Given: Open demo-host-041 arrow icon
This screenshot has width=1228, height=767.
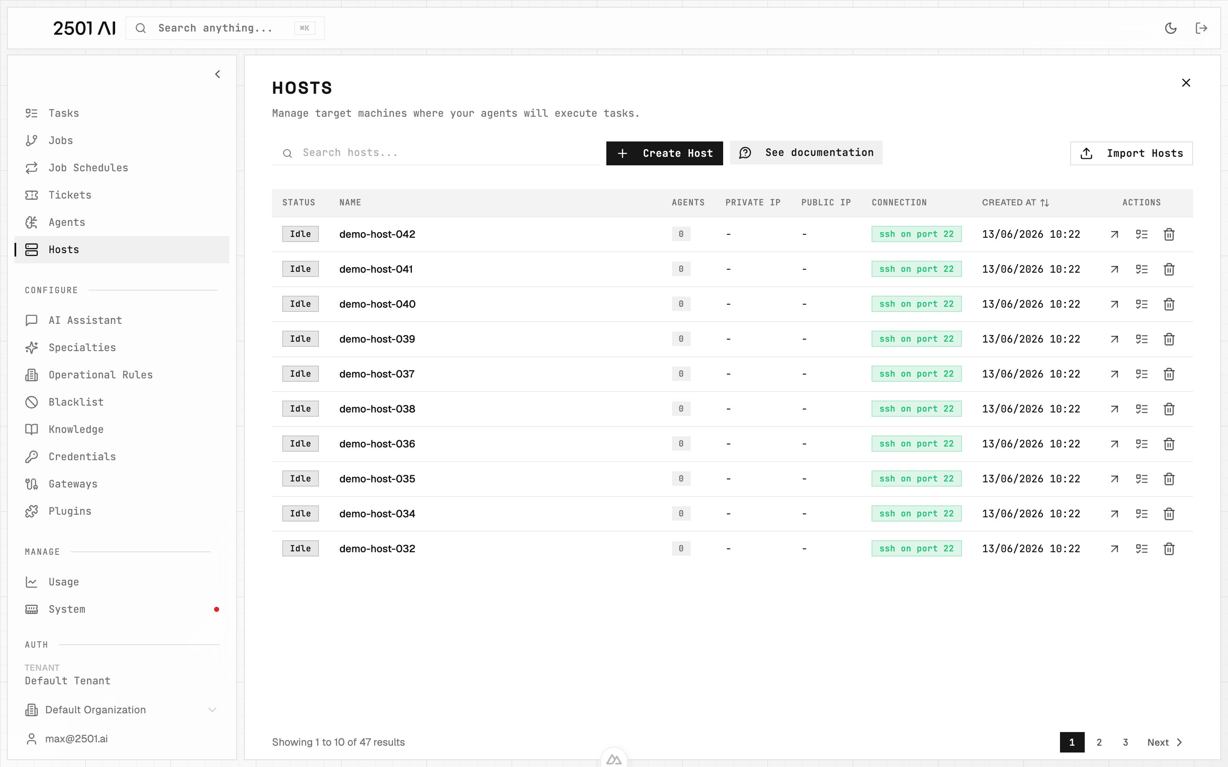Looking at the screenshot, I should click(x=1114, y=269).
